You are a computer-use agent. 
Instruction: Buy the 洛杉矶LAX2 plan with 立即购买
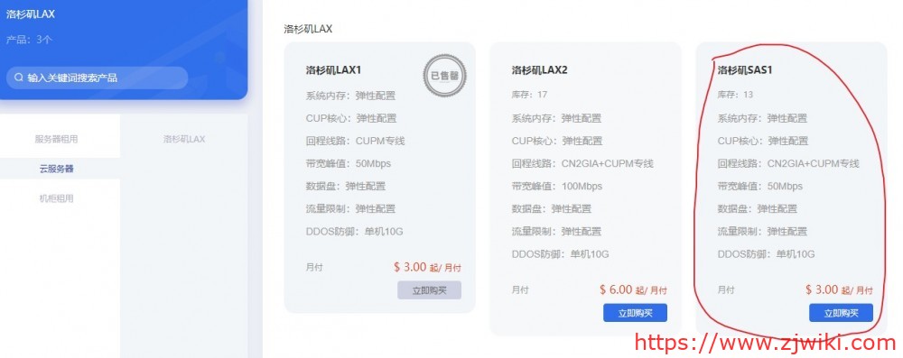coord(635,313)
